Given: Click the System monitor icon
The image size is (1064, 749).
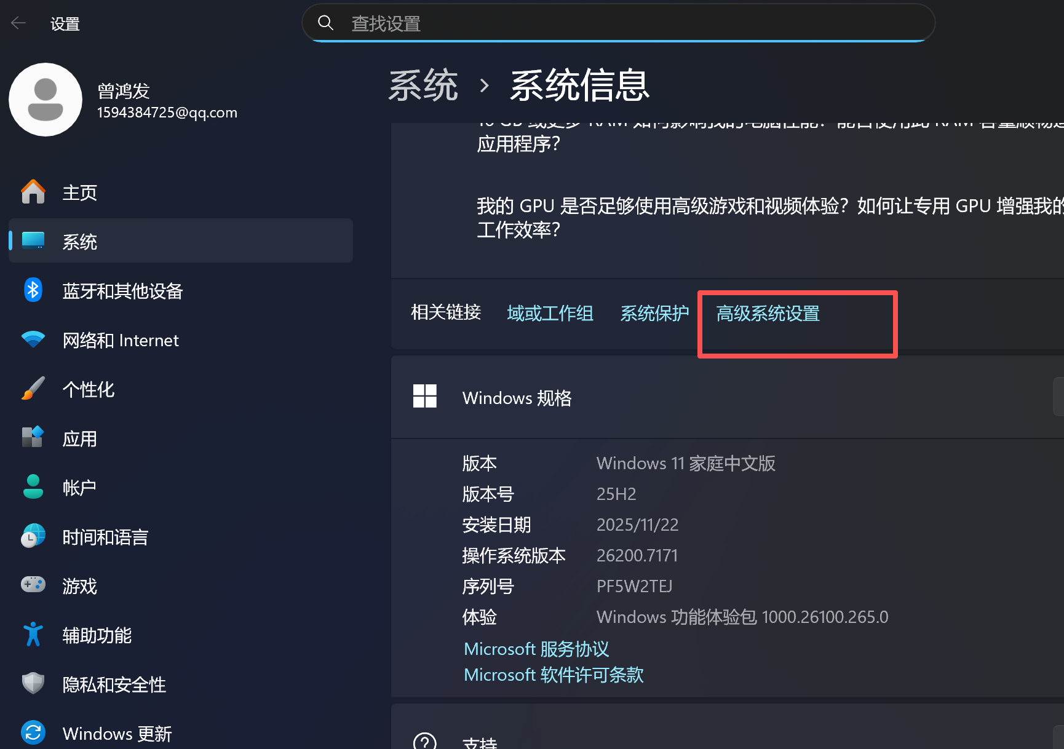Looking at the screenshot, I should click(33, 241).
